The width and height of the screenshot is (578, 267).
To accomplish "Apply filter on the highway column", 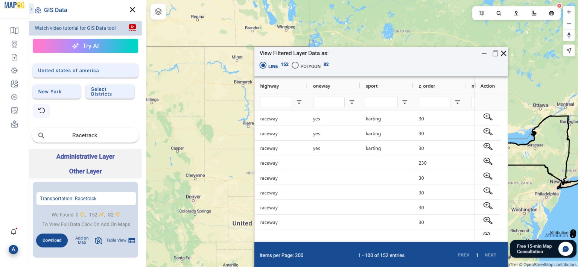I will [299, 102].
